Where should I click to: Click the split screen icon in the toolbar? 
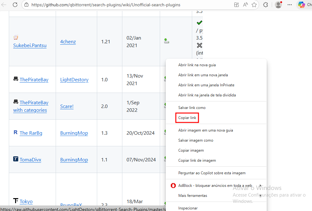(236, 5)
